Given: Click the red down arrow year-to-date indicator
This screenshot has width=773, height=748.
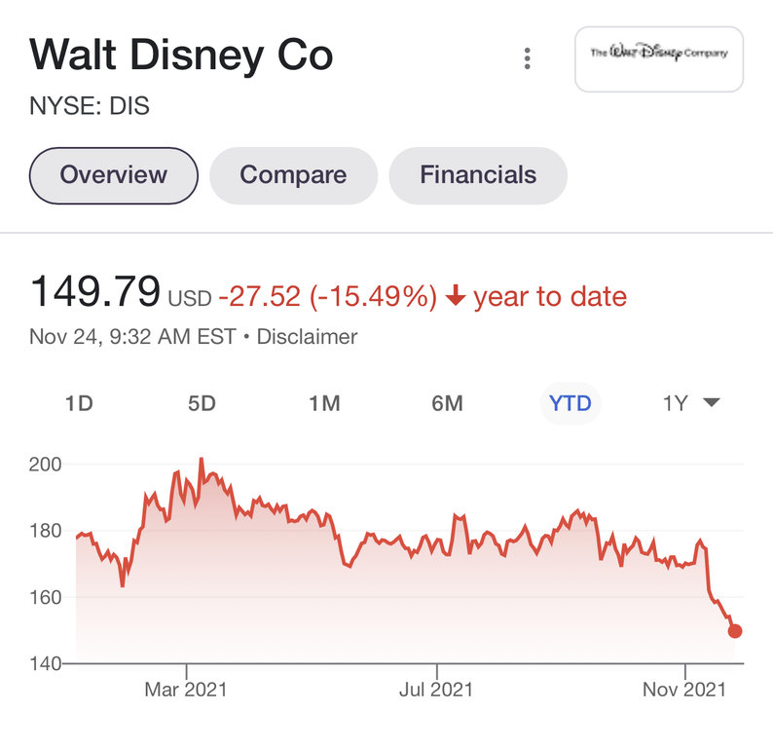Looking at the screenshot, I should click(455, 297).
